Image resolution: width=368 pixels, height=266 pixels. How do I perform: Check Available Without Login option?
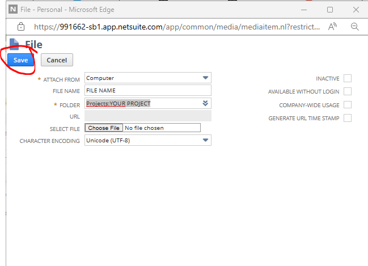point(348,91)
